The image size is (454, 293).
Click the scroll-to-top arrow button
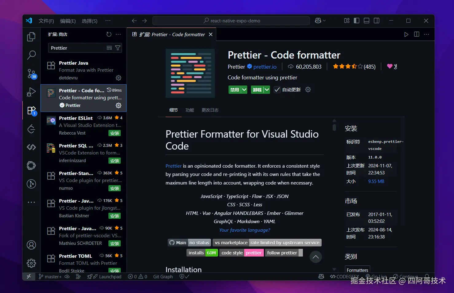click(316, 257)
